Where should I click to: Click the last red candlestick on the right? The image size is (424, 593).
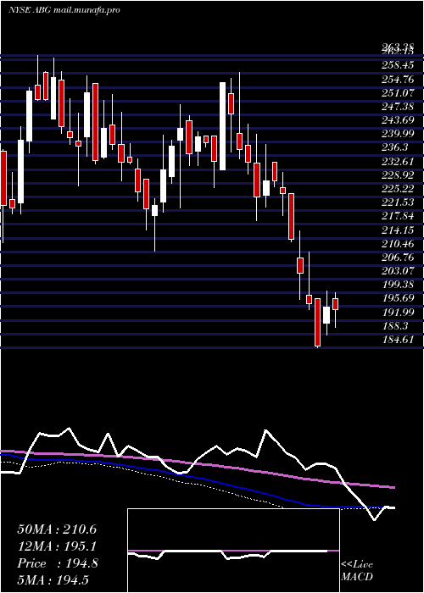(335, 304)
